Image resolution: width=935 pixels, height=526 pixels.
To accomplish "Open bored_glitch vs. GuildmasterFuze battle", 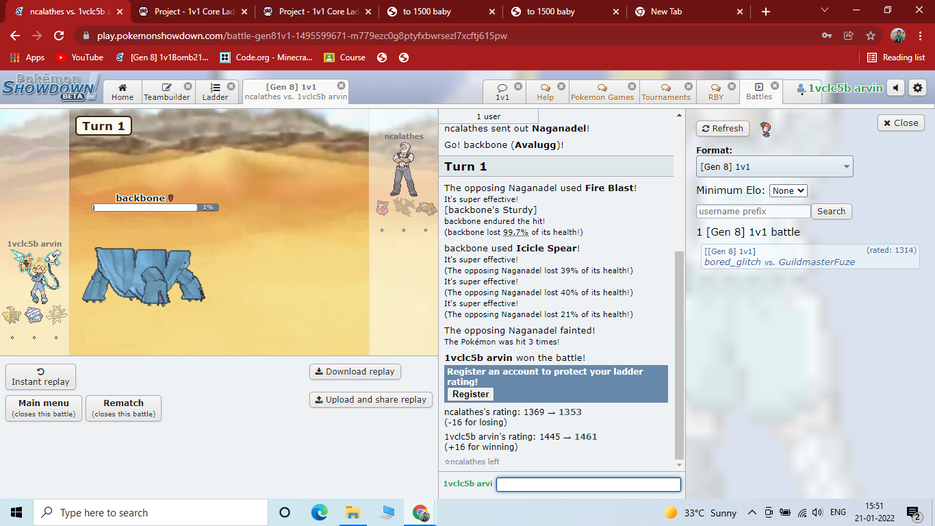I will (x=810, y=257).
